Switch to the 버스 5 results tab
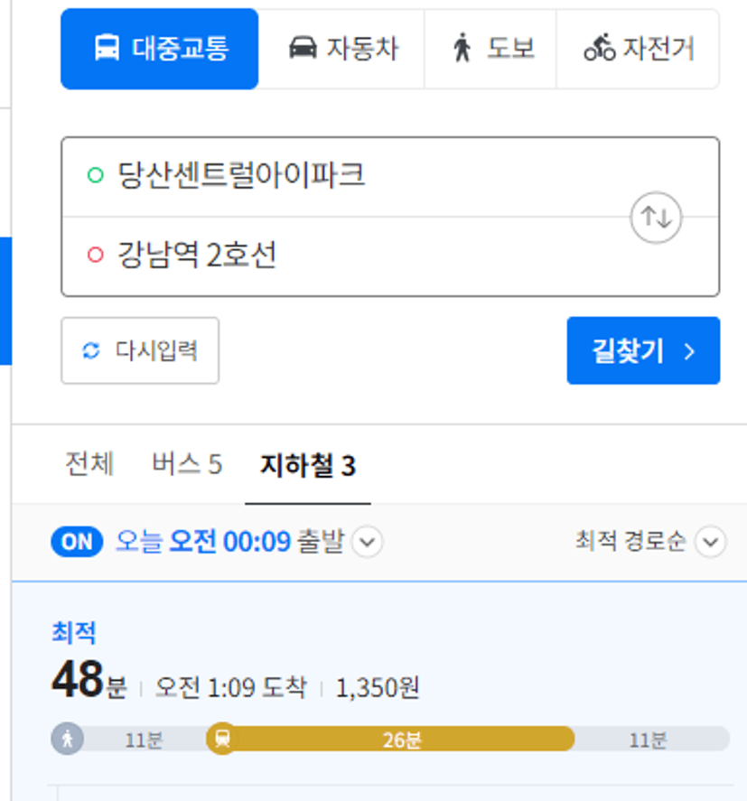Screen dimensions: 747x801 point(187,464)
